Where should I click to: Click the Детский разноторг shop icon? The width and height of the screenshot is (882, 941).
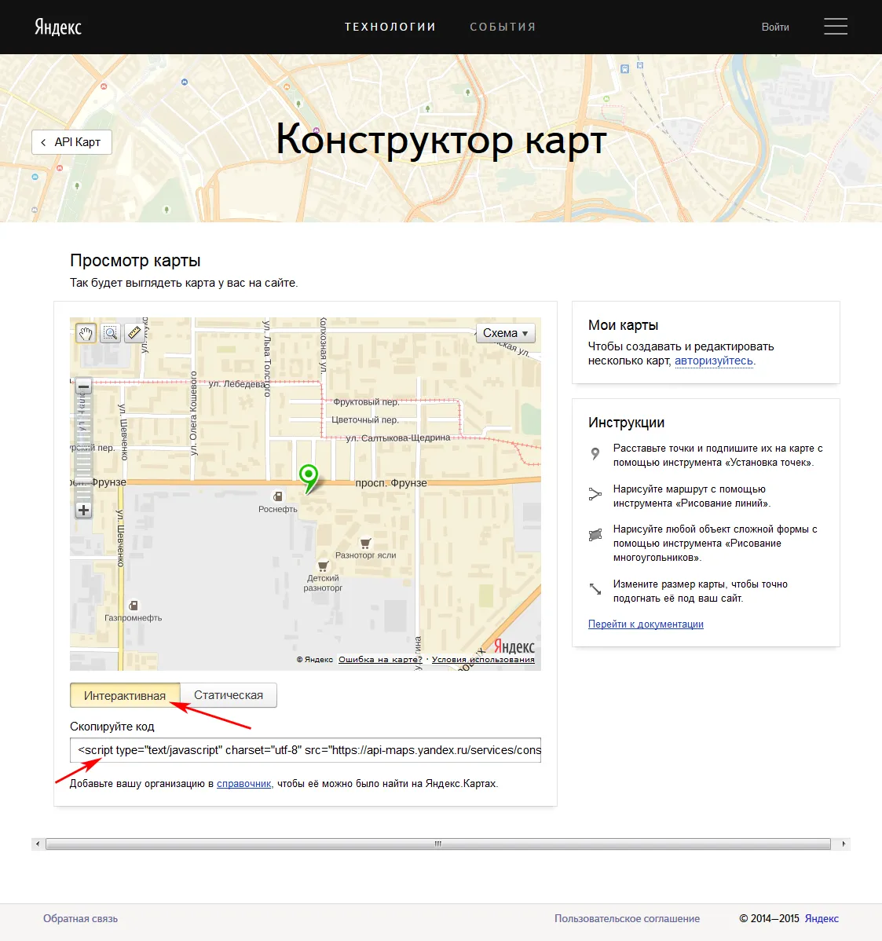click(323, 566)
